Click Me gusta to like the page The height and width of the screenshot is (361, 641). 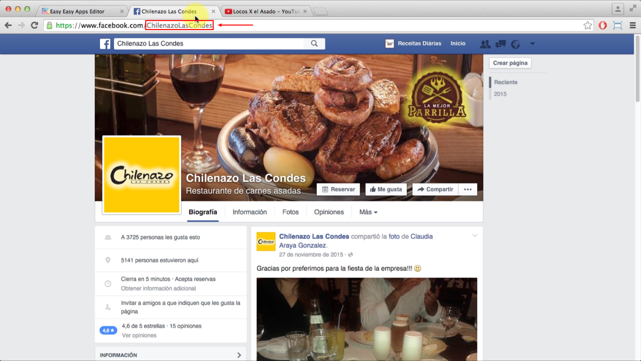[386, 189]
